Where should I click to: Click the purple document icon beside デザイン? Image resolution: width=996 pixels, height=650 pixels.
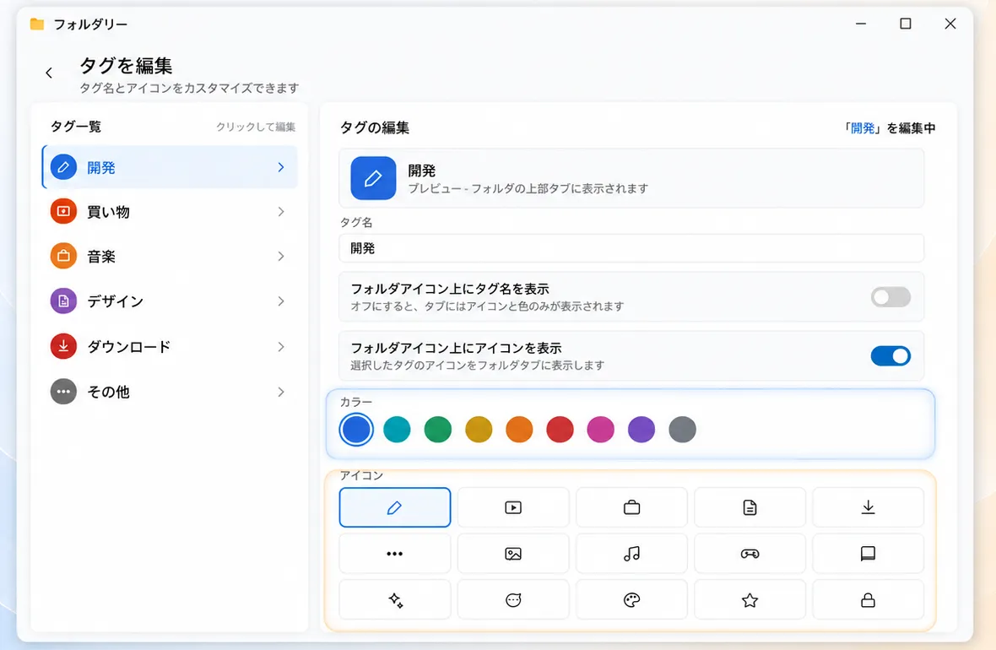[63, 301]
